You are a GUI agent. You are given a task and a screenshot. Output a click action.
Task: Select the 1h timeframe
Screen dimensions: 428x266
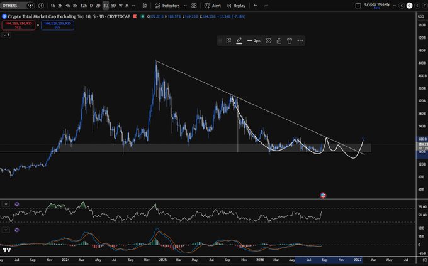(x=53, y=6)
